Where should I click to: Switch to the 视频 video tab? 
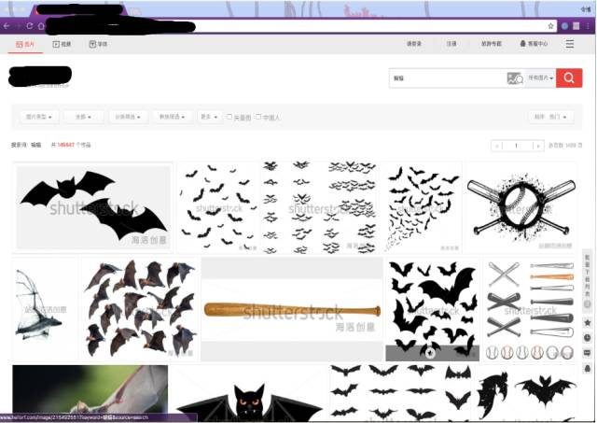62,44
